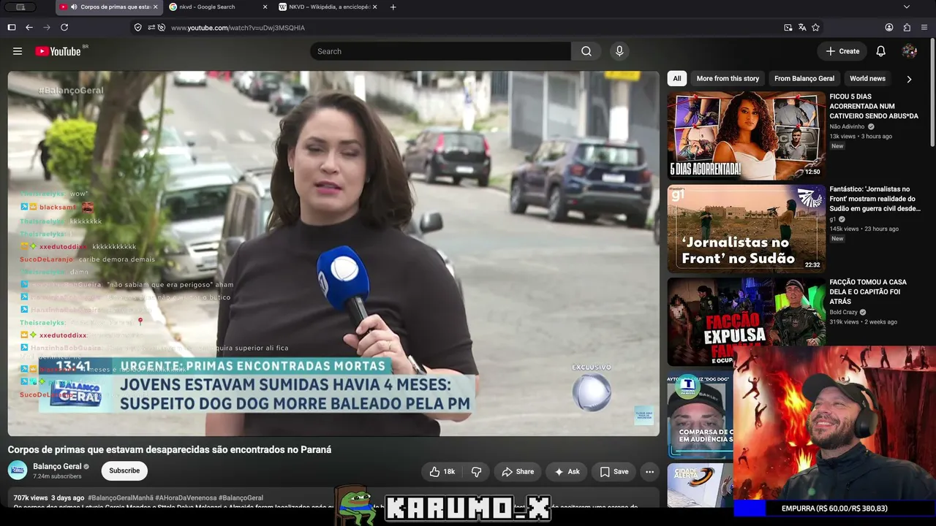Open the Balanço Geral channel avatar
The image size is (936, 526).
coord(18,470)
